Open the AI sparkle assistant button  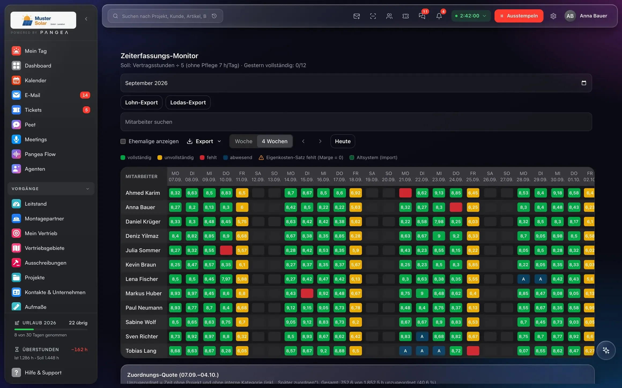[606, 350]
